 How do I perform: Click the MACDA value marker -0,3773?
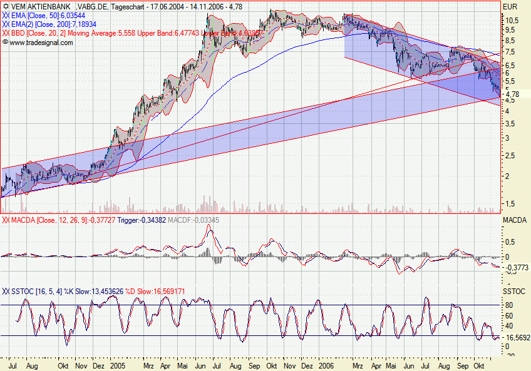[x=517, y=268]
